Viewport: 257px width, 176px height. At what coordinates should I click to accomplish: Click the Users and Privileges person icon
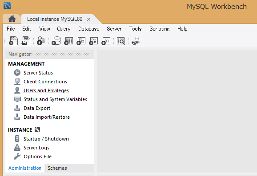17,90
